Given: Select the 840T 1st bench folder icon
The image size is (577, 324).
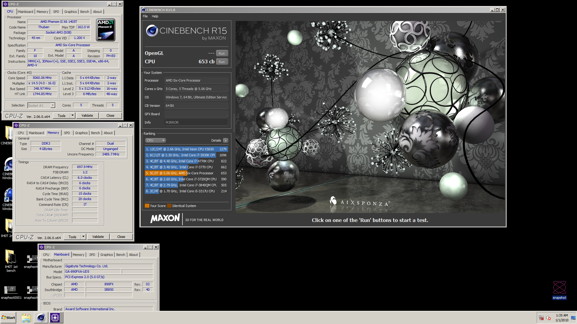Looking at the screenshot, I should [11, 260].
